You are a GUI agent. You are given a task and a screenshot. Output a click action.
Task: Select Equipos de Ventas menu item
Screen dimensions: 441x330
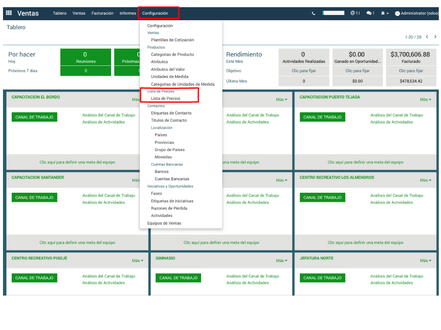(x=164, y=223)
